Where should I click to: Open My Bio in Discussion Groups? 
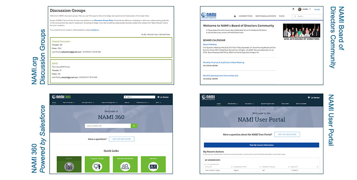144,35
